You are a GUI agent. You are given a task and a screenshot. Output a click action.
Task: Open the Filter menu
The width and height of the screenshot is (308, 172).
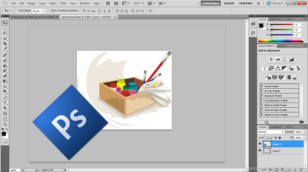(x=63, y=3)
